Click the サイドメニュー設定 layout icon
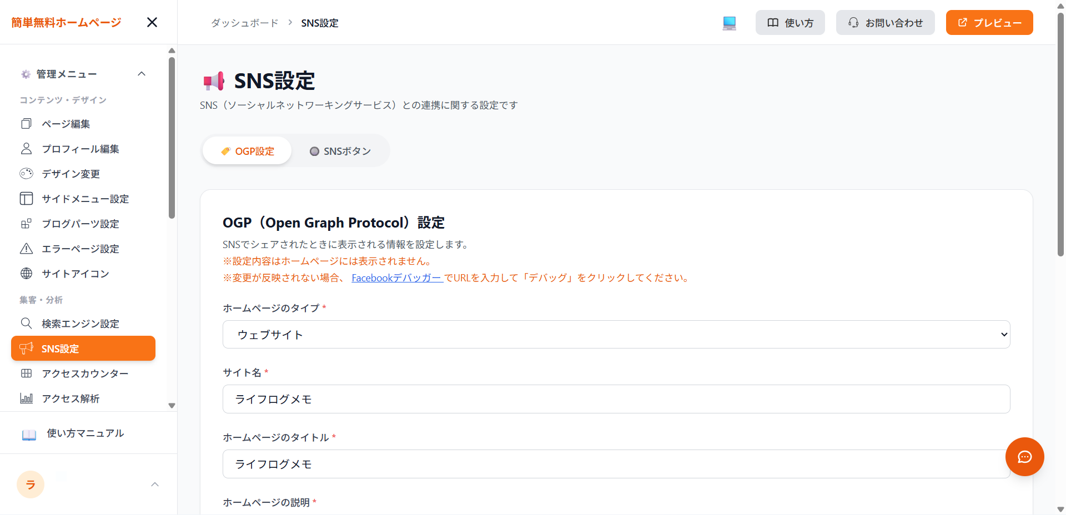1066x515 pixels. (x=26, y=199)
